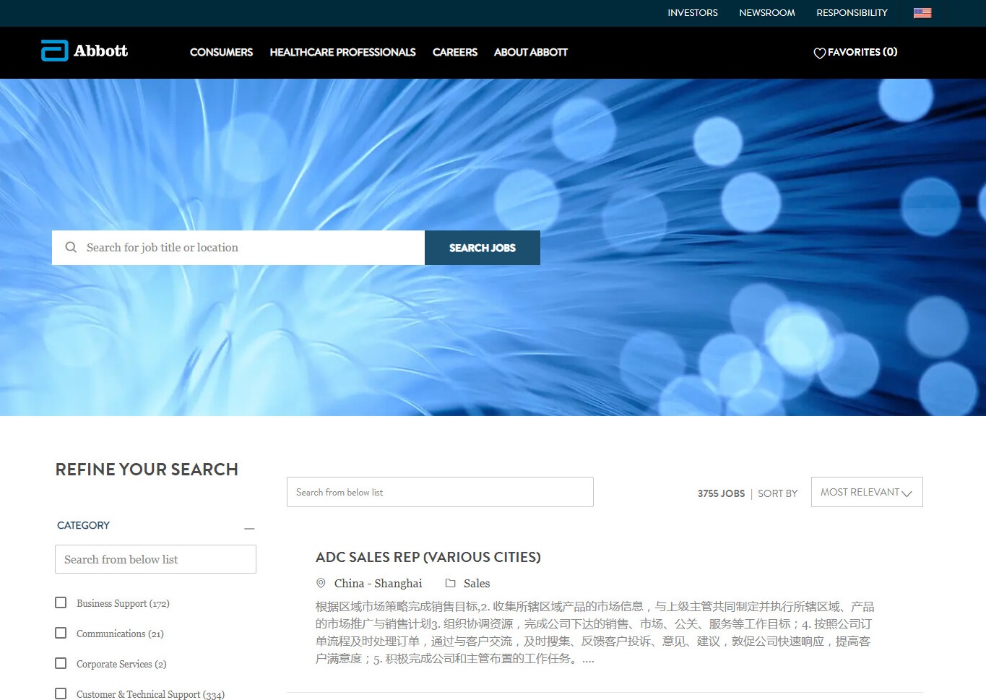Open the Most Relevant sort dropdown

coord(866,492)
